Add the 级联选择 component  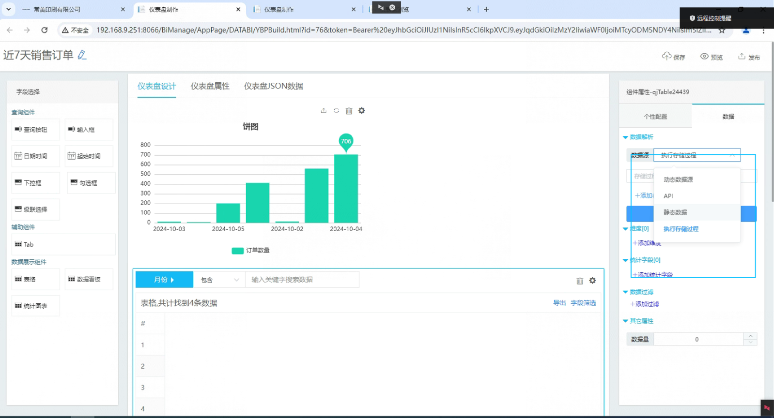[36, 209]
